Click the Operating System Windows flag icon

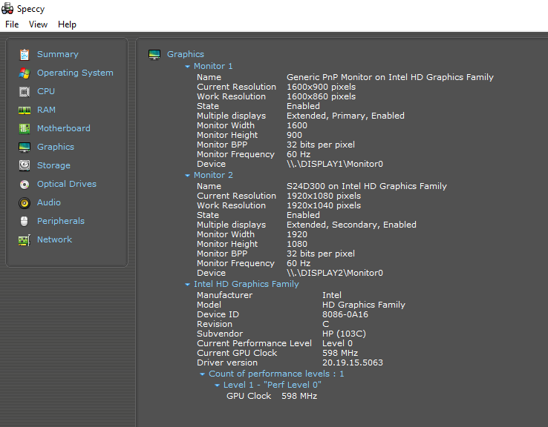[x=25, y=73]
